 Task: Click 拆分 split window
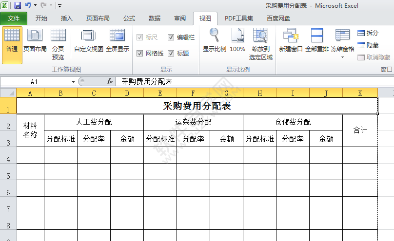368,33
